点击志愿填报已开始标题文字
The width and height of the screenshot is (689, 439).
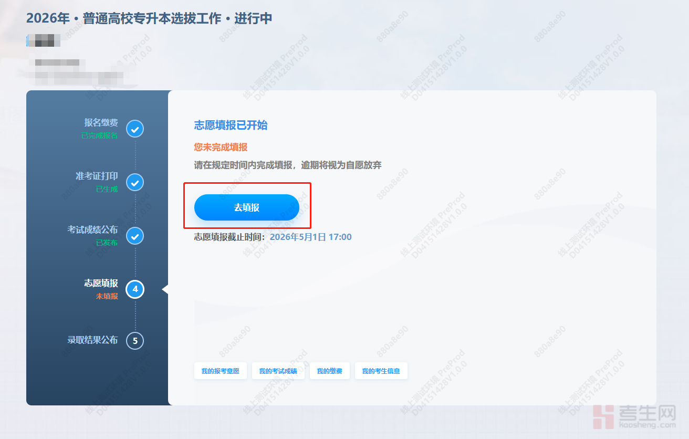[x=229, y=126]
